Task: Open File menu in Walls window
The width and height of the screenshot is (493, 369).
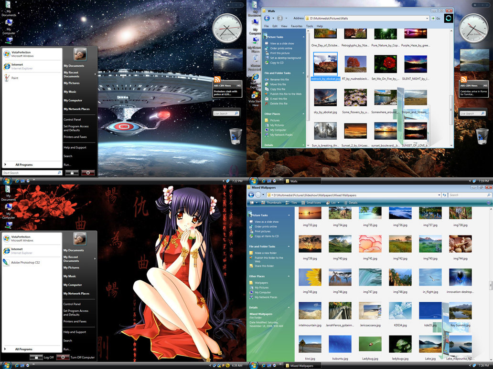Action: pyautogui.click(x=266, y=26)
